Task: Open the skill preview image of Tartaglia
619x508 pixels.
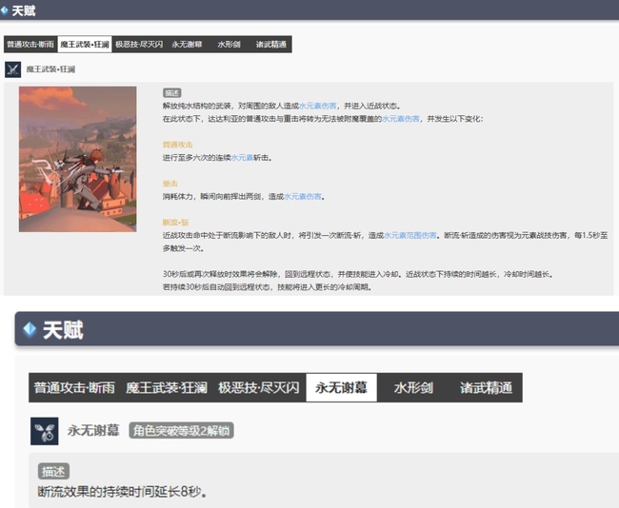Action: point(78,159)
